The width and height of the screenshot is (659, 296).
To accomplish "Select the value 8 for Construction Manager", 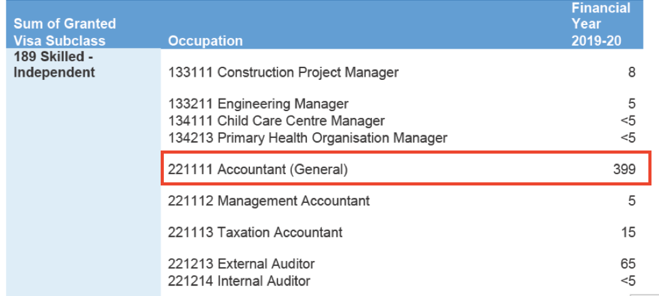I will (631, 72).
